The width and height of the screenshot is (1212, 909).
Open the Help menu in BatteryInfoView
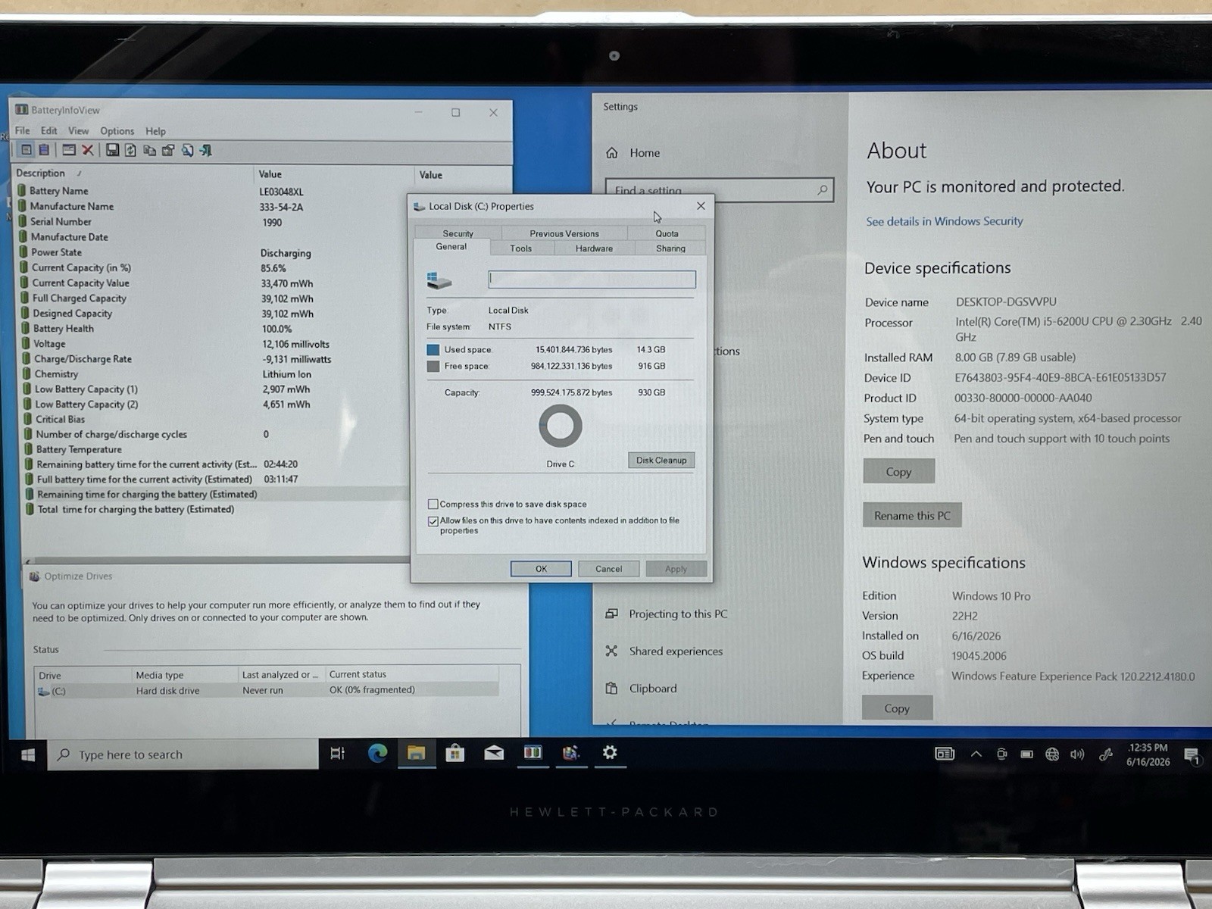click(155, 131)
